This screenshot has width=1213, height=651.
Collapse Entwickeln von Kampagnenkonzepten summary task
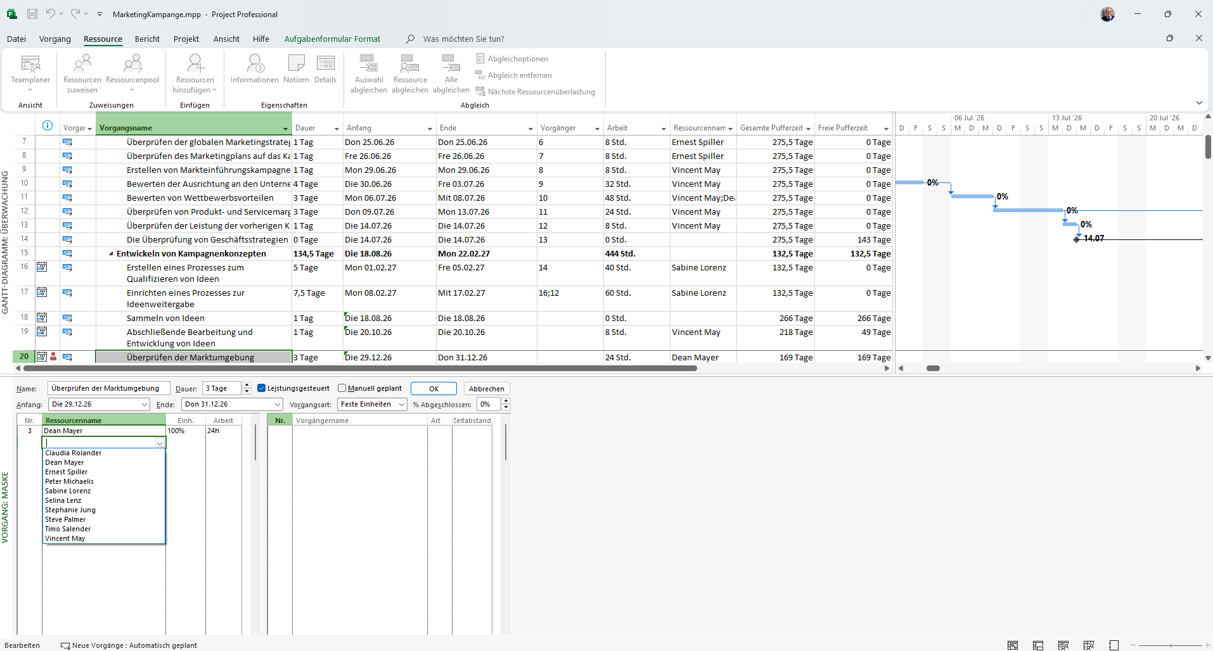tap(111, 254)
